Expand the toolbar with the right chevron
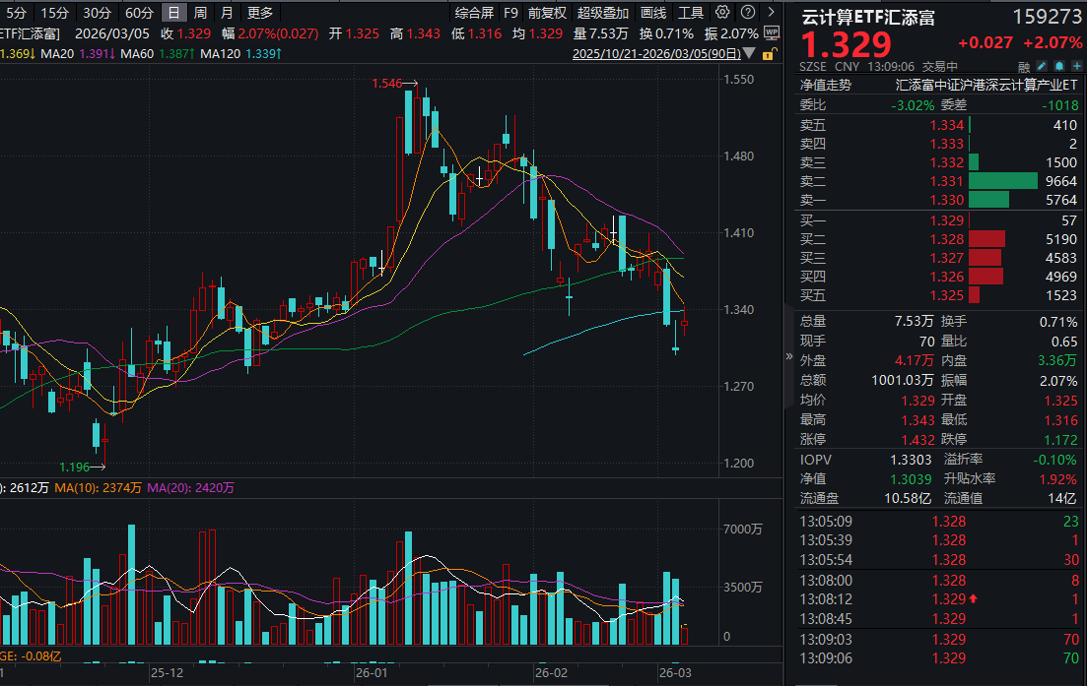The width and height of the screenshot is (1087, 686). pyautogui.click(x=771, y=12)
